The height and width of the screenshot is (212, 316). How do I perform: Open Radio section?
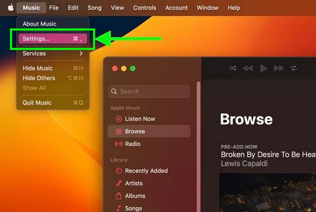pyautogui.click(x=132, y=144)
